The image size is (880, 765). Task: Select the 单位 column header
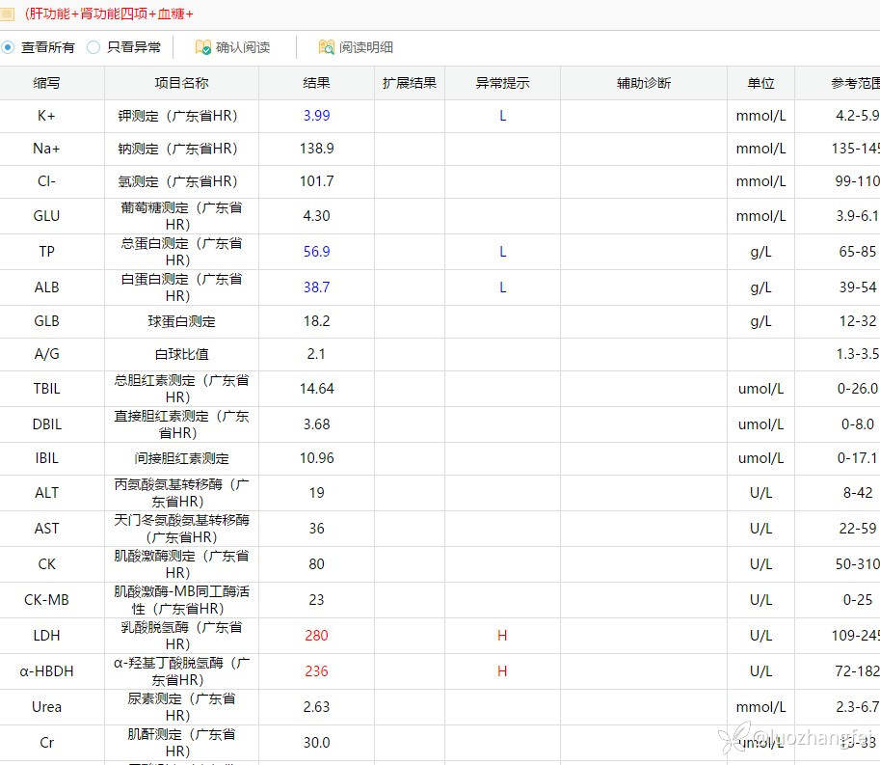(x=760, y=84)
